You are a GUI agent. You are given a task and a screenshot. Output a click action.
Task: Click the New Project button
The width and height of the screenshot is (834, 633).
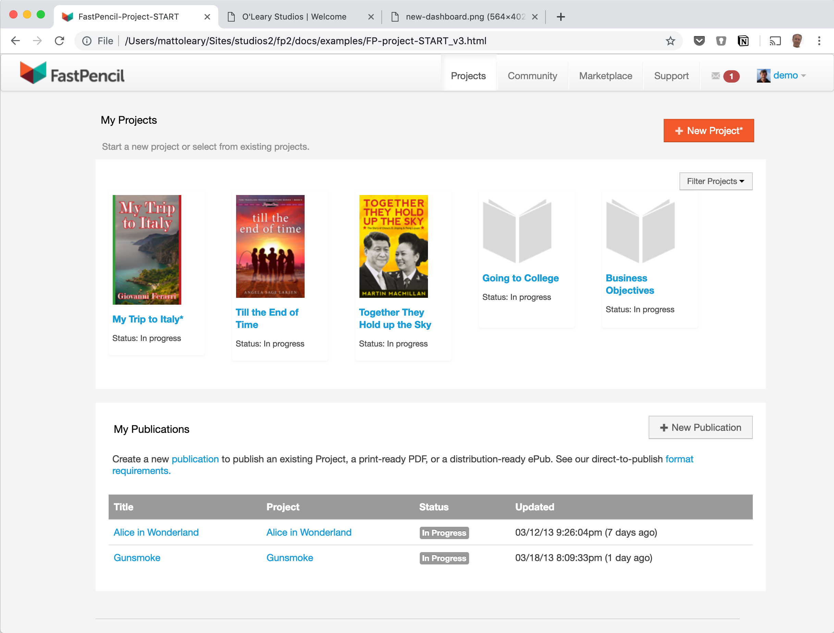(708, 131)
